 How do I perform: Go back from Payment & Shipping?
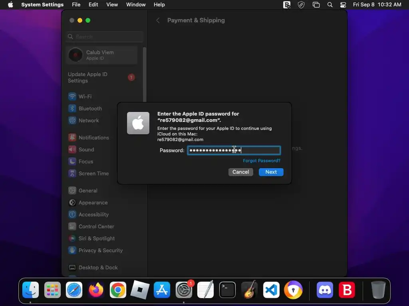pyautogui.click(x=158, y=20)
